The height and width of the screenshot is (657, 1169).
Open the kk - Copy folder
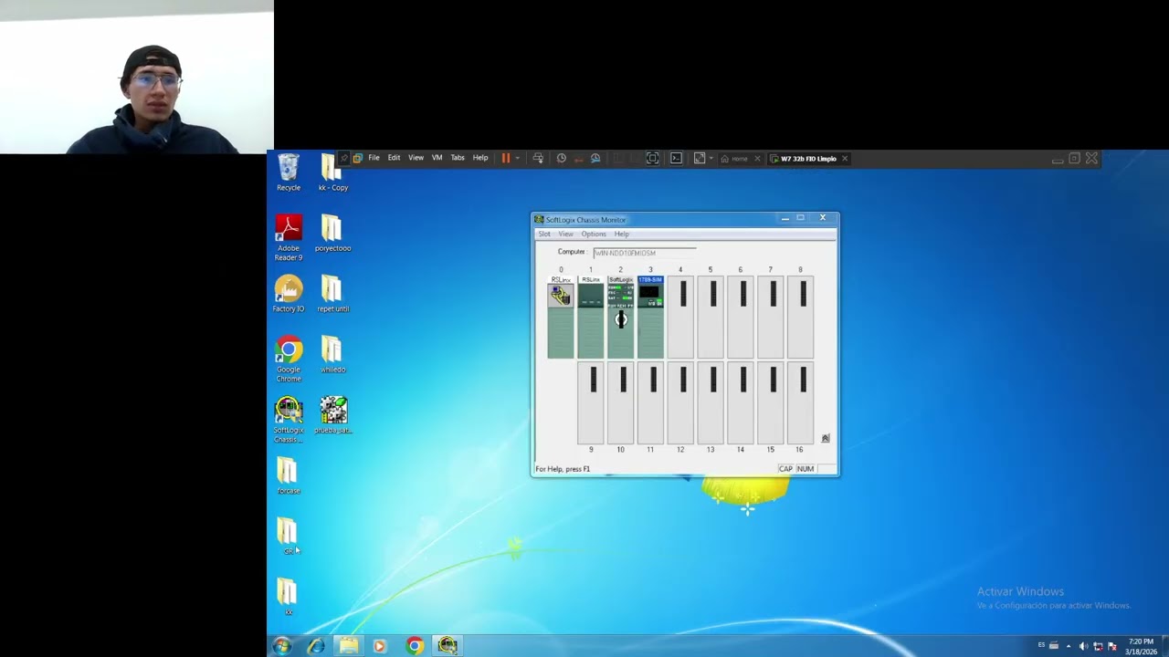(332, 172)
